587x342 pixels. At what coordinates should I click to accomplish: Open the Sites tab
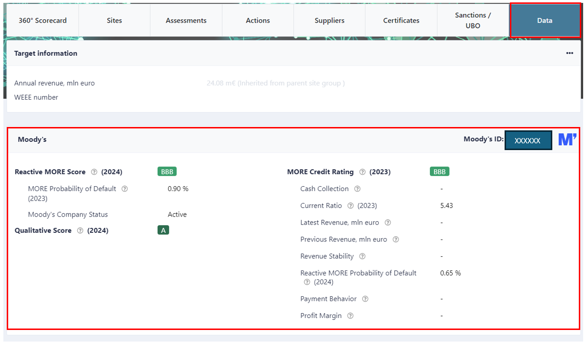pos(115,20)
